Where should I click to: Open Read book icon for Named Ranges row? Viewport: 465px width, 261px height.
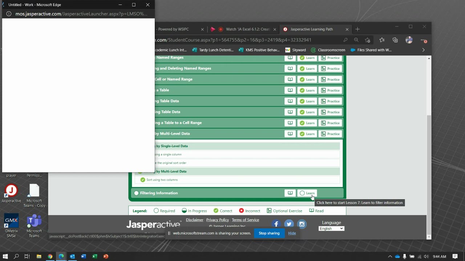(x=290, y=58)
